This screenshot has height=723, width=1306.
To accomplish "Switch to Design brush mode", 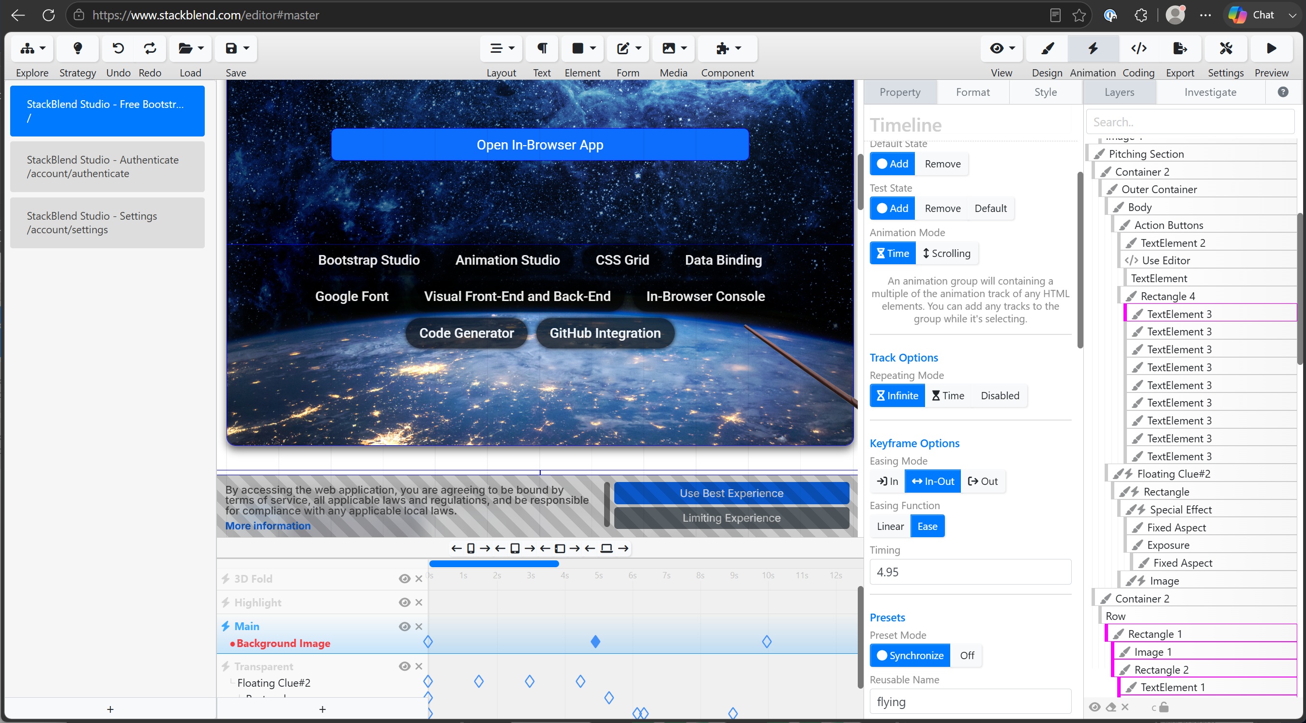I will pyautogui.click(x=1048, y=49).
